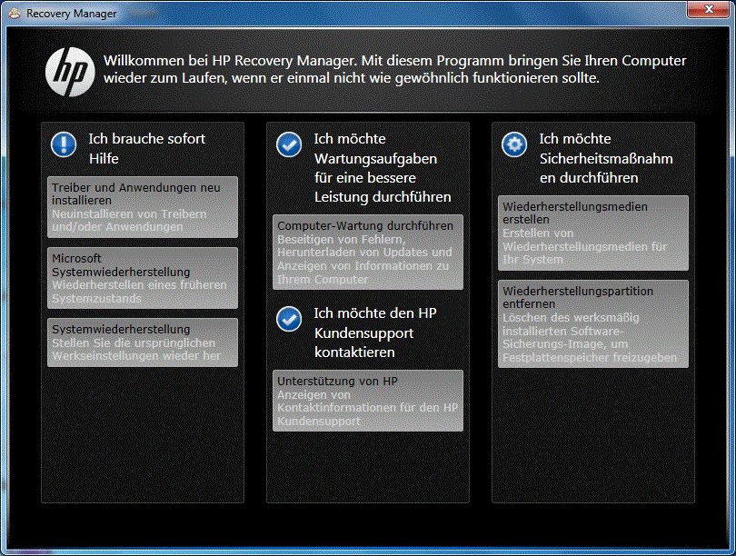Click the 'Ich brauche sofort Hilfe' heading
The width and height of the screenshot is (736, 556).
[147, 148]
